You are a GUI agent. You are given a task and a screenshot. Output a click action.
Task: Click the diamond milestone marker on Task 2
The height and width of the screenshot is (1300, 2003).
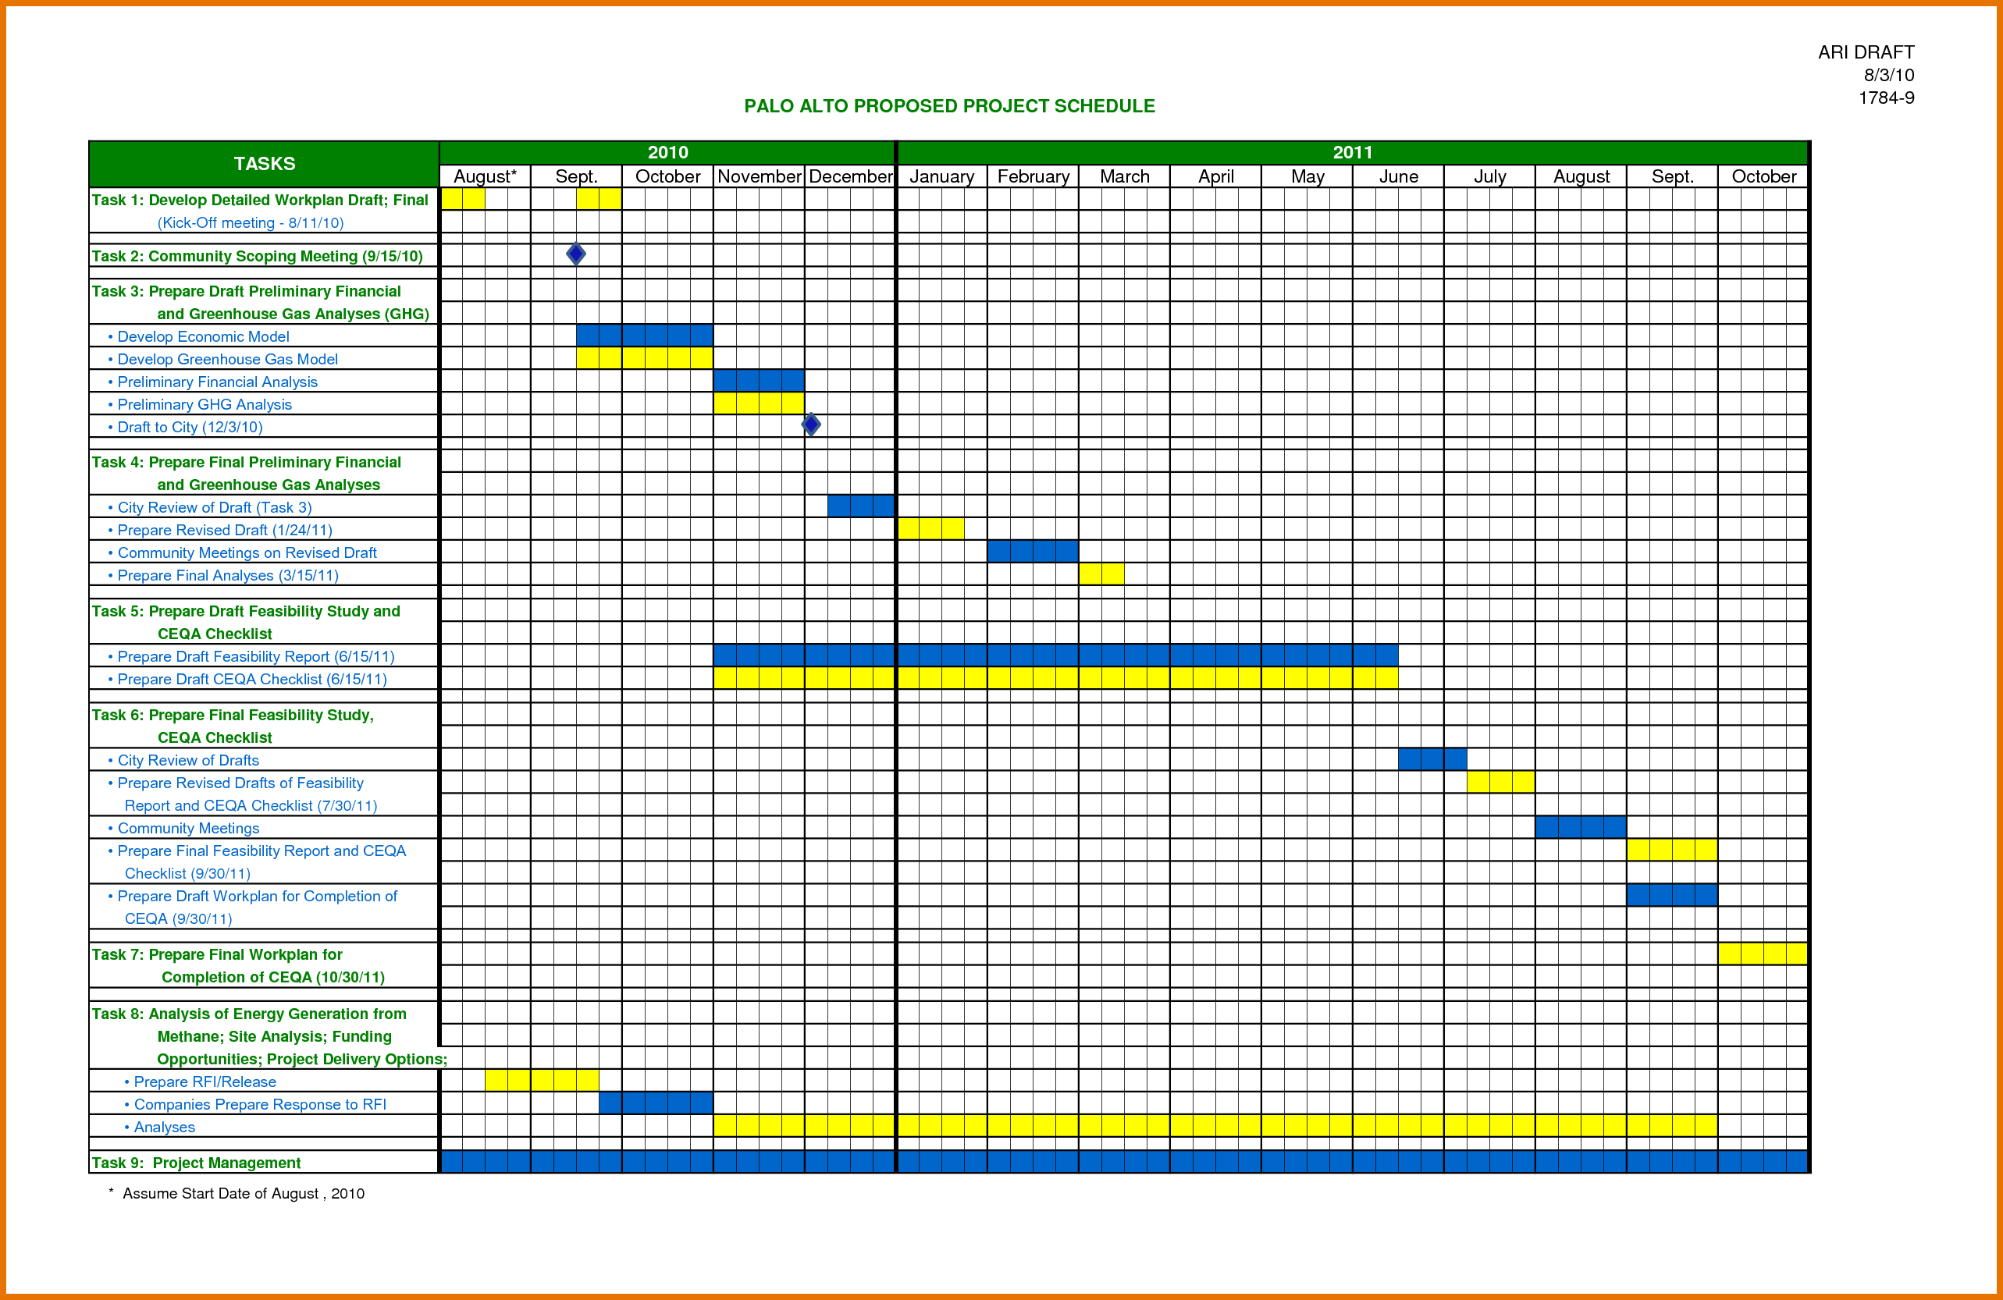tap(575, 257)
